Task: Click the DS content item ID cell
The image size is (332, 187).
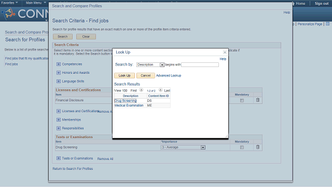Action: [149, 101]
